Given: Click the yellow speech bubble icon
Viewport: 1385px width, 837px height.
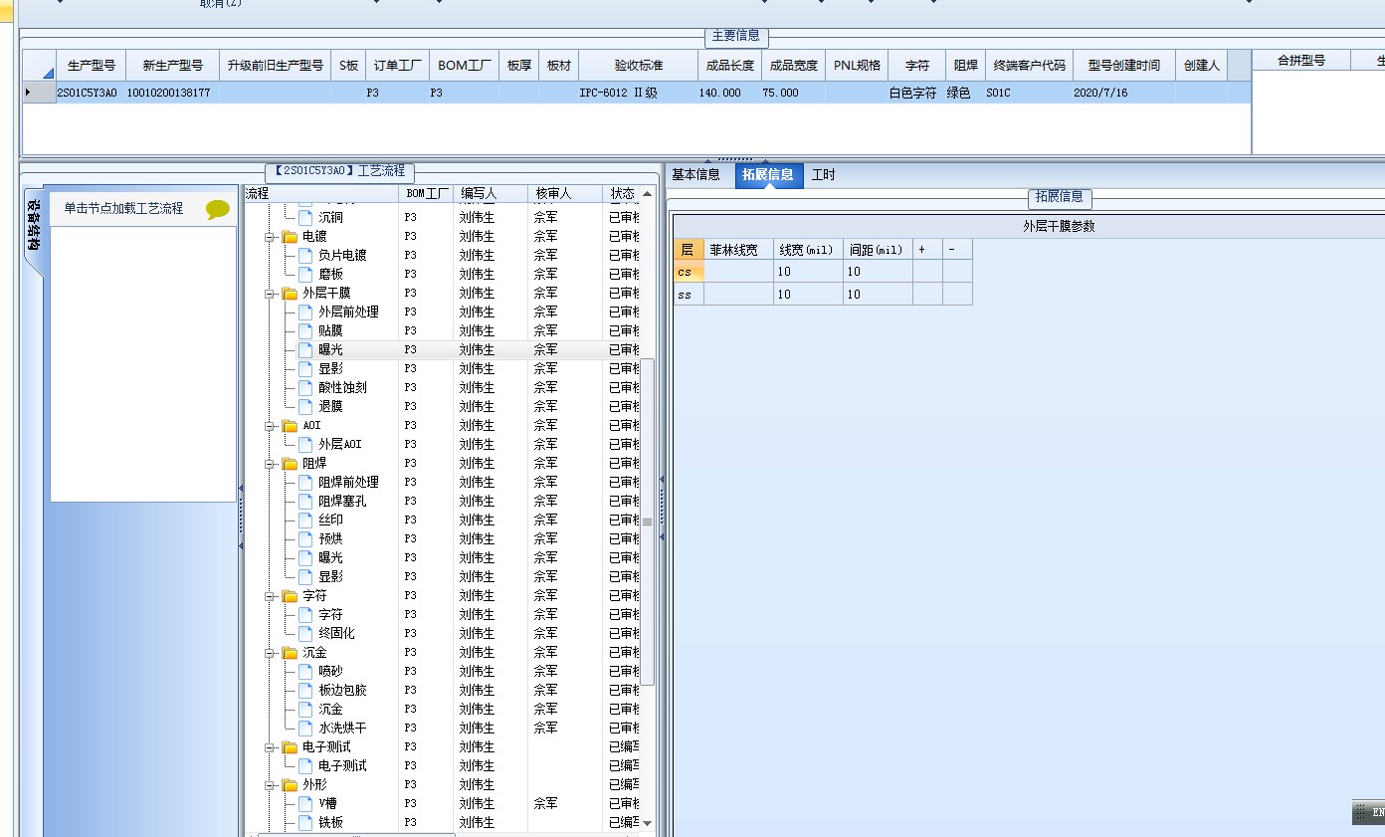Looking at the screenshot, I should point(217,209).
